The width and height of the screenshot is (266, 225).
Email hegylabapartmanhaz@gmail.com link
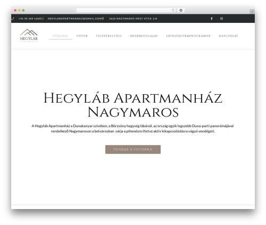tap(74, 19)
